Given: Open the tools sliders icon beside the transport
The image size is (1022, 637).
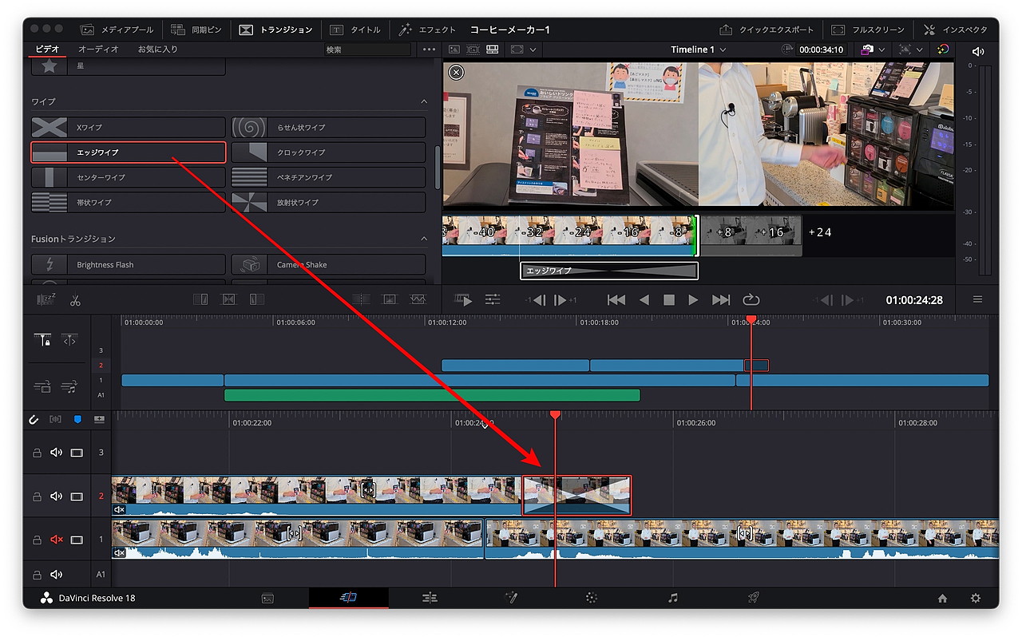Looking at the screenshot, I should (493, 300).
